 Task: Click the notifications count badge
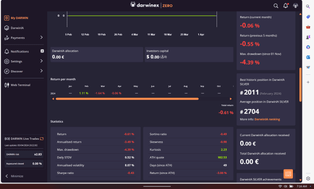pos(42,51)
